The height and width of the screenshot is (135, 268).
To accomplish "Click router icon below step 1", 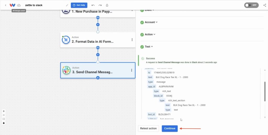I will point(98,18).
